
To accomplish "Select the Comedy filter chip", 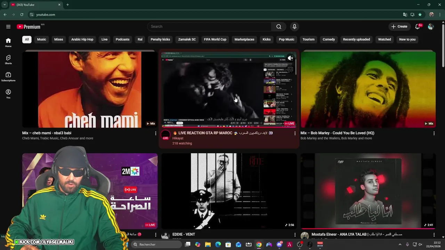I will click(x=329, y=39).
